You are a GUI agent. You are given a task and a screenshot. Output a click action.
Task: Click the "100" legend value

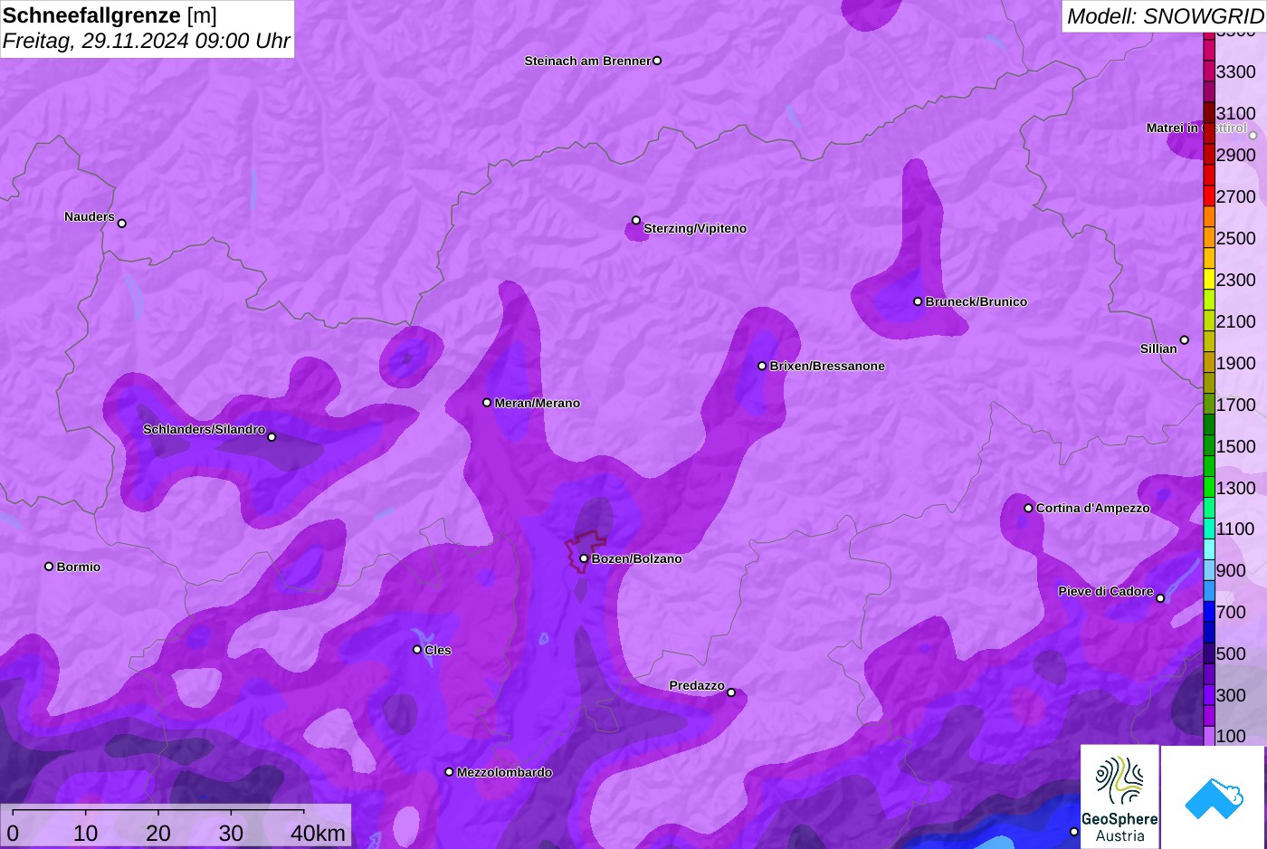click(x=1231, y=736)
